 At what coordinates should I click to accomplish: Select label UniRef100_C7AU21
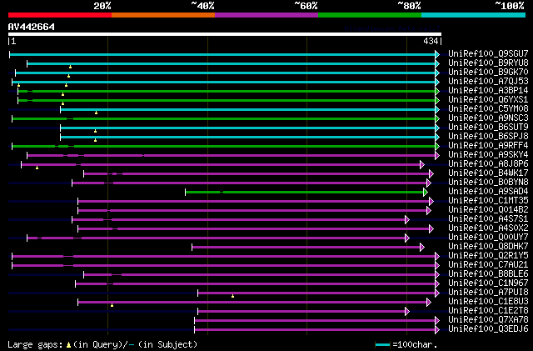click(488, 265)
